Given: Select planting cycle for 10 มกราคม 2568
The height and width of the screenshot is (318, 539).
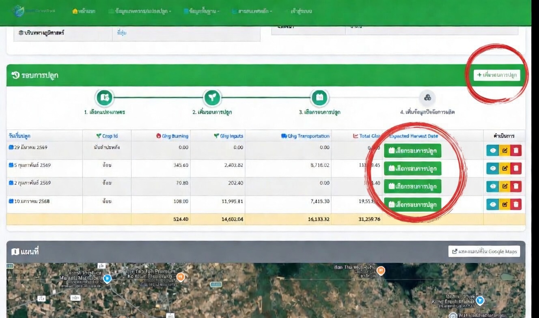Looking at the screenshot, I should coord(412,204).
